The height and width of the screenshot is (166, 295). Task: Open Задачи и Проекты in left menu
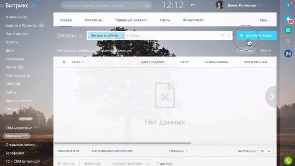point(21,25)
